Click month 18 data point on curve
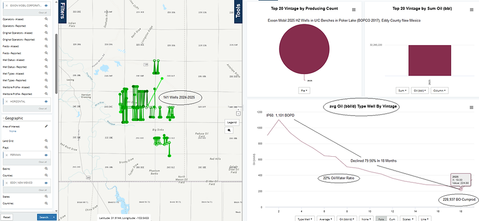 [x=461, y=189]
